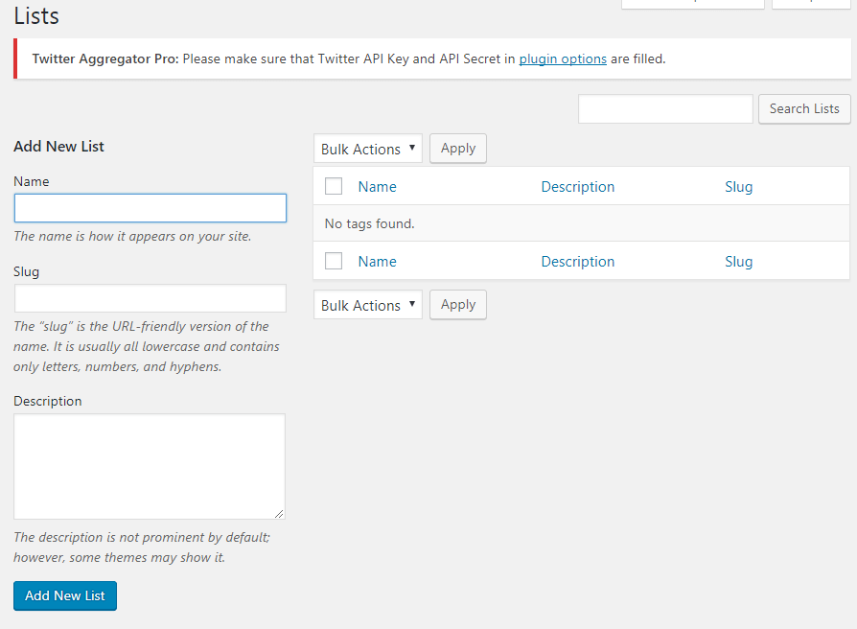Tick the select-all checkbox in table footer

coord(334,261)
